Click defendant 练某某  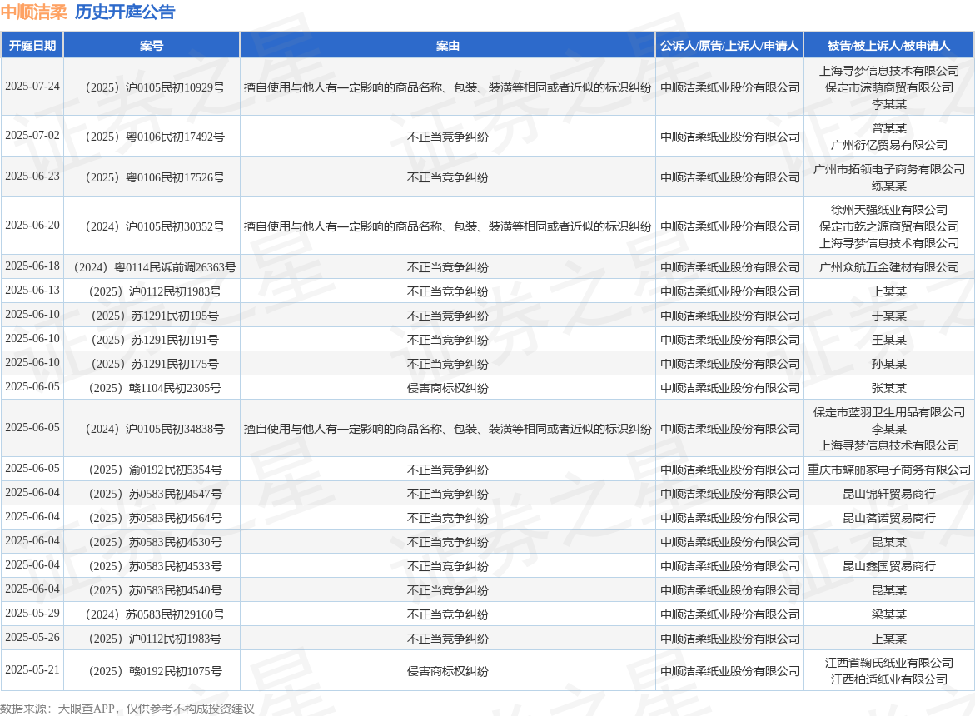(888, 186)
